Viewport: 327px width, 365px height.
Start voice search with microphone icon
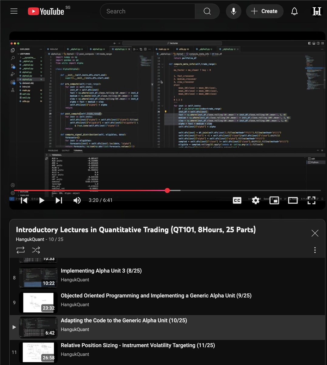click(233, 11)
